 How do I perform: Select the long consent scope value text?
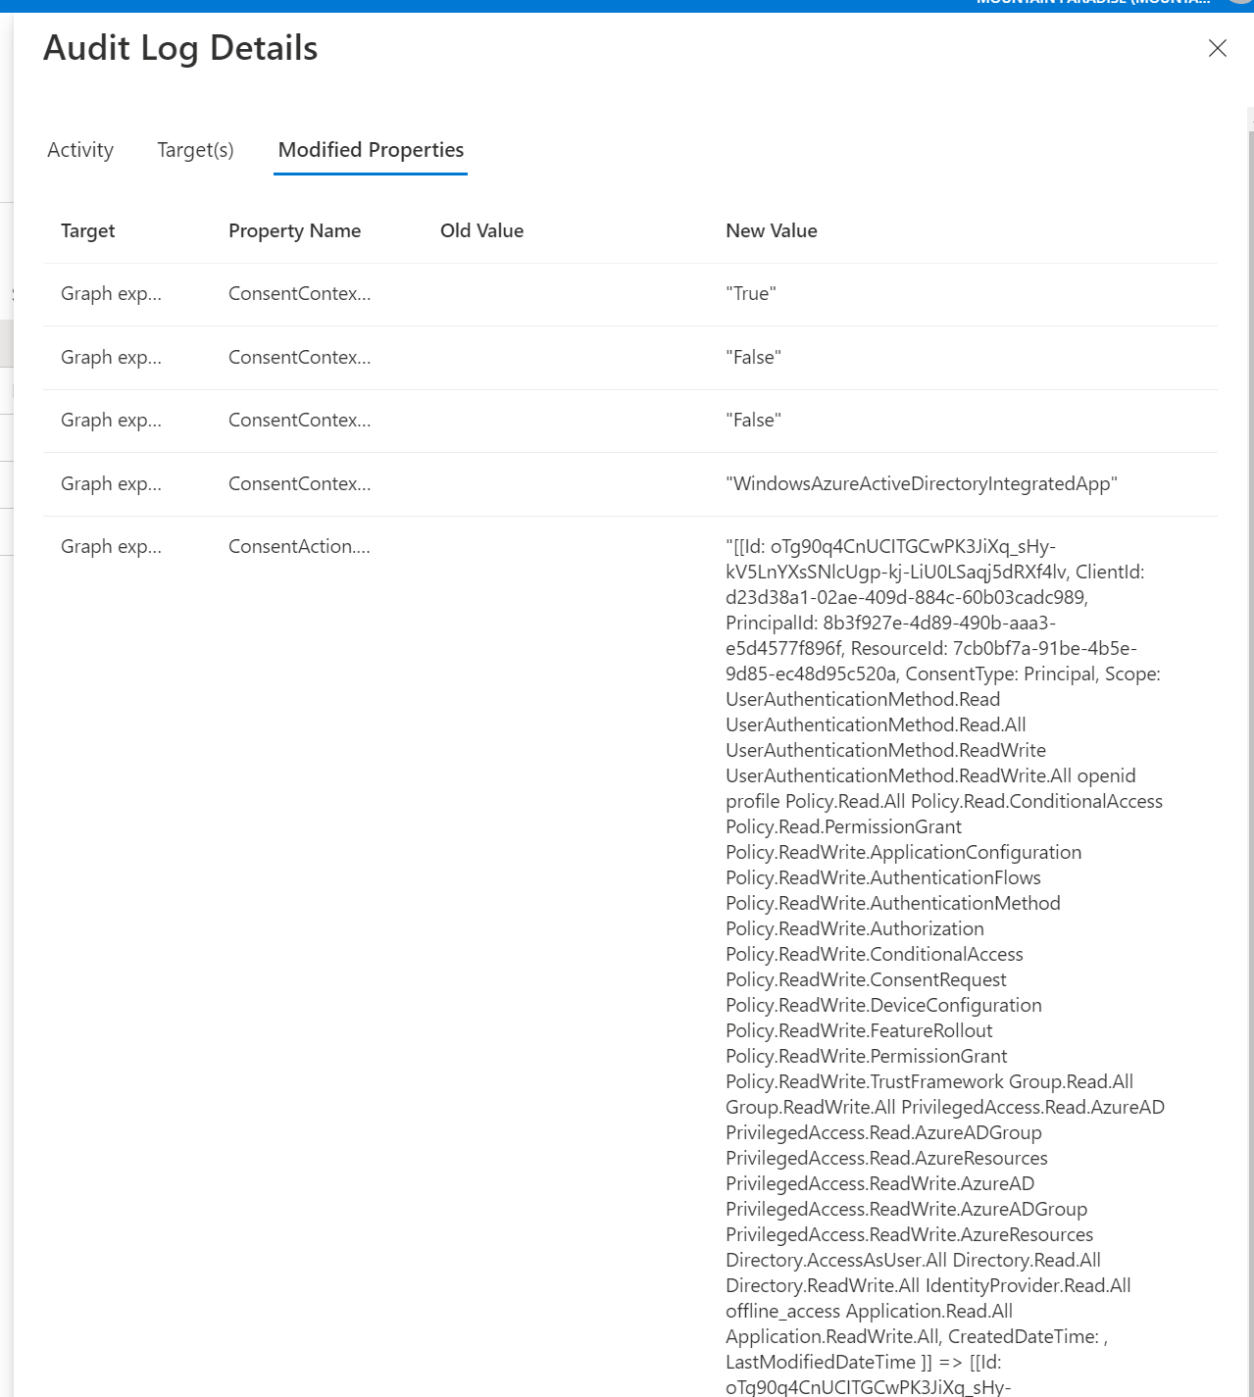[x=941, y=882]
